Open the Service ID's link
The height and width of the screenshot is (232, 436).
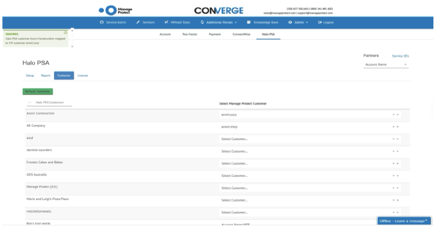click(401, 56)
